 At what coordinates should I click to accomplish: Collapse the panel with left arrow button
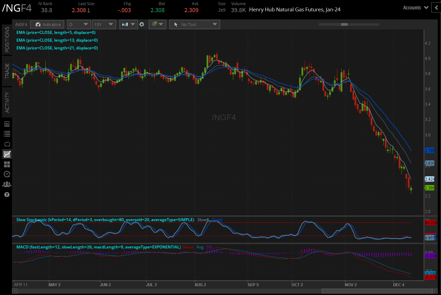436,8
